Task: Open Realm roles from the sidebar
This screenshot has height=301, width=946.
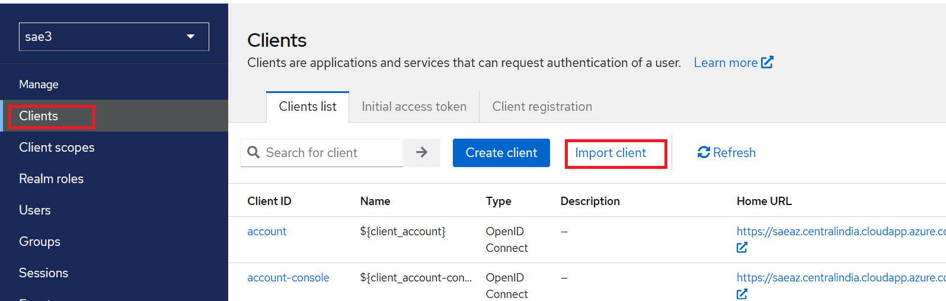Action: click(x=52, y=179)
